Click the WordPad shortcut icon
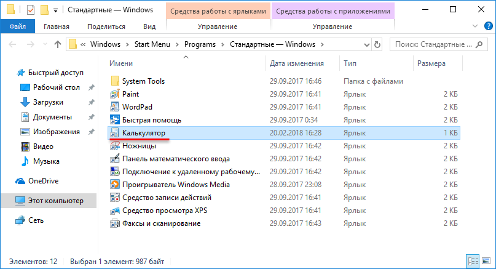The image size is (496, 269). [x=114, y=107]
